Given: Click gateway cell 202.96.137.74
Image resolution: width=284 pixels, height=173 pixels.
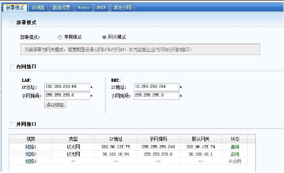Looking at the screenshot, I should pos(201,147).
